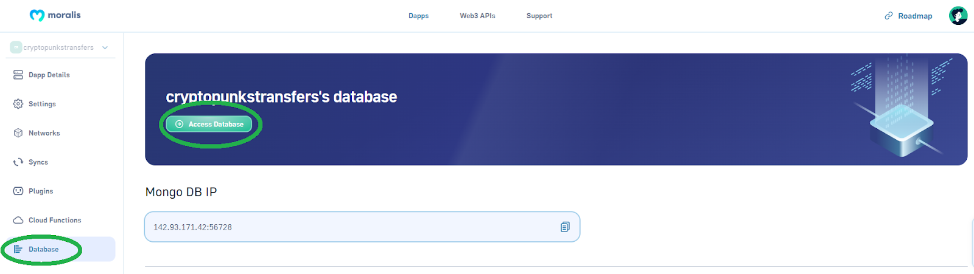The height and width of the screenshot is (274, 974).
Task: Open the Dapps menu
Action: (x=418, y=16)
